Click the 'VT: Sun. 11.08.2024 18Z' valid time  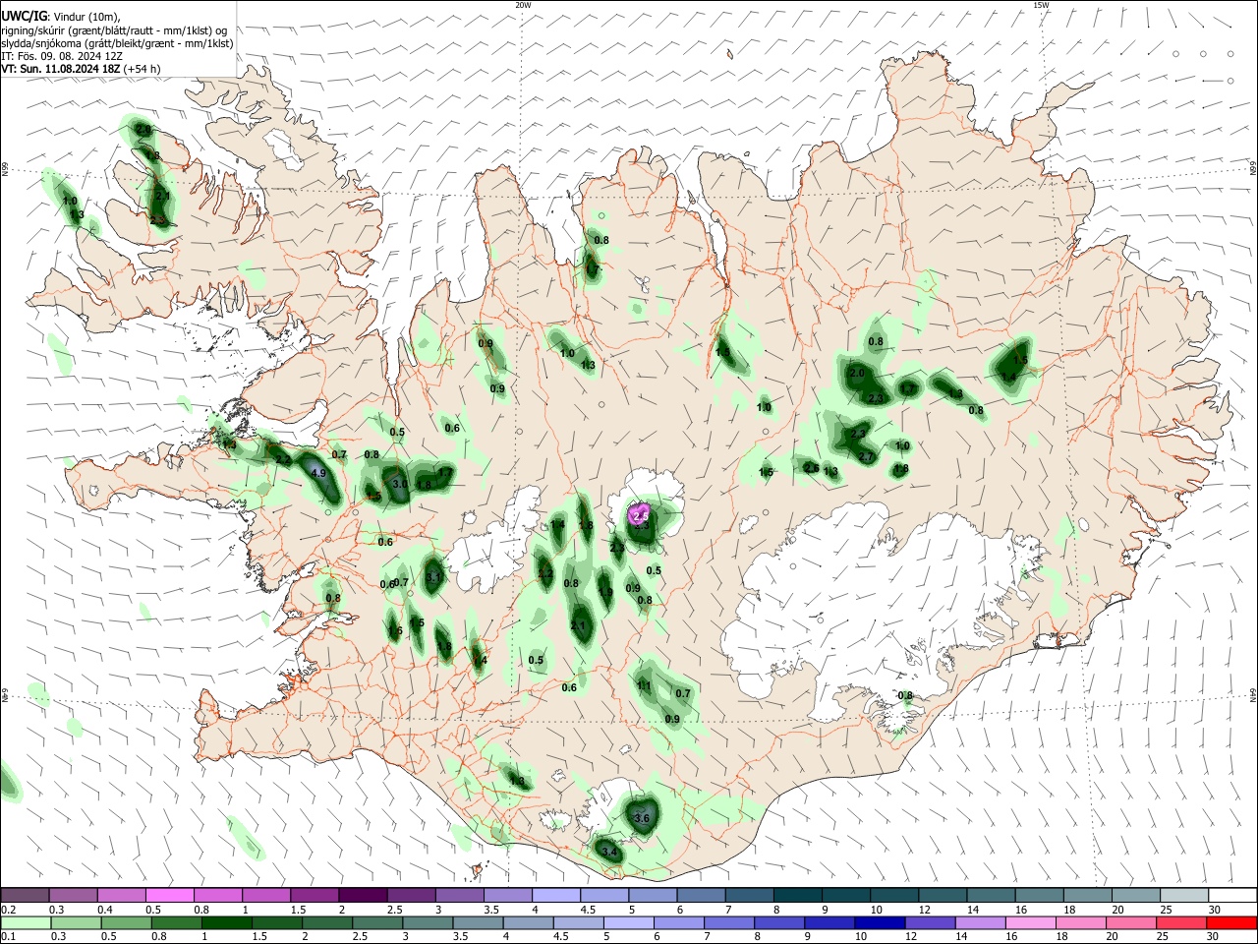coord(61,69)
